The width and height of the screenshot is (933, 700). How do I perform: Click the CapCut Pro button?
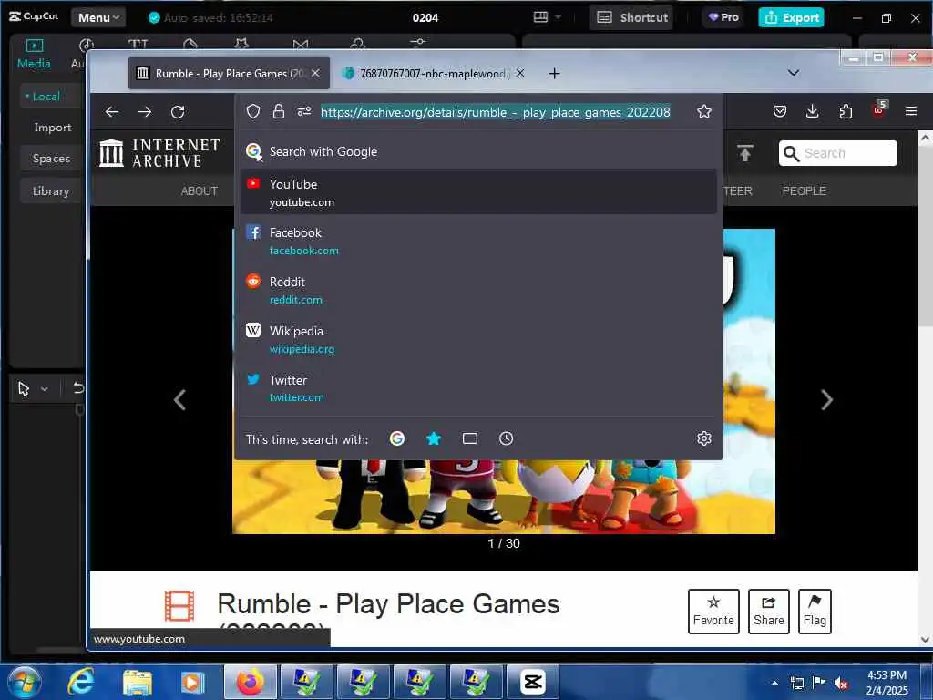tap(723, 17)
